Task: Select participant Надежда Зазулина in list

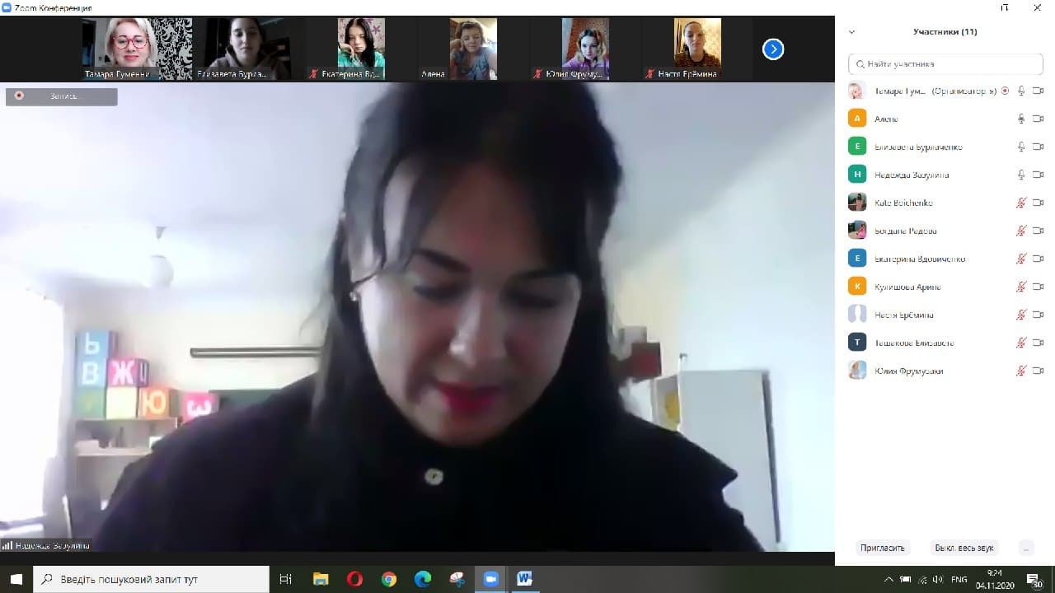Action: [x=945, y=175]
